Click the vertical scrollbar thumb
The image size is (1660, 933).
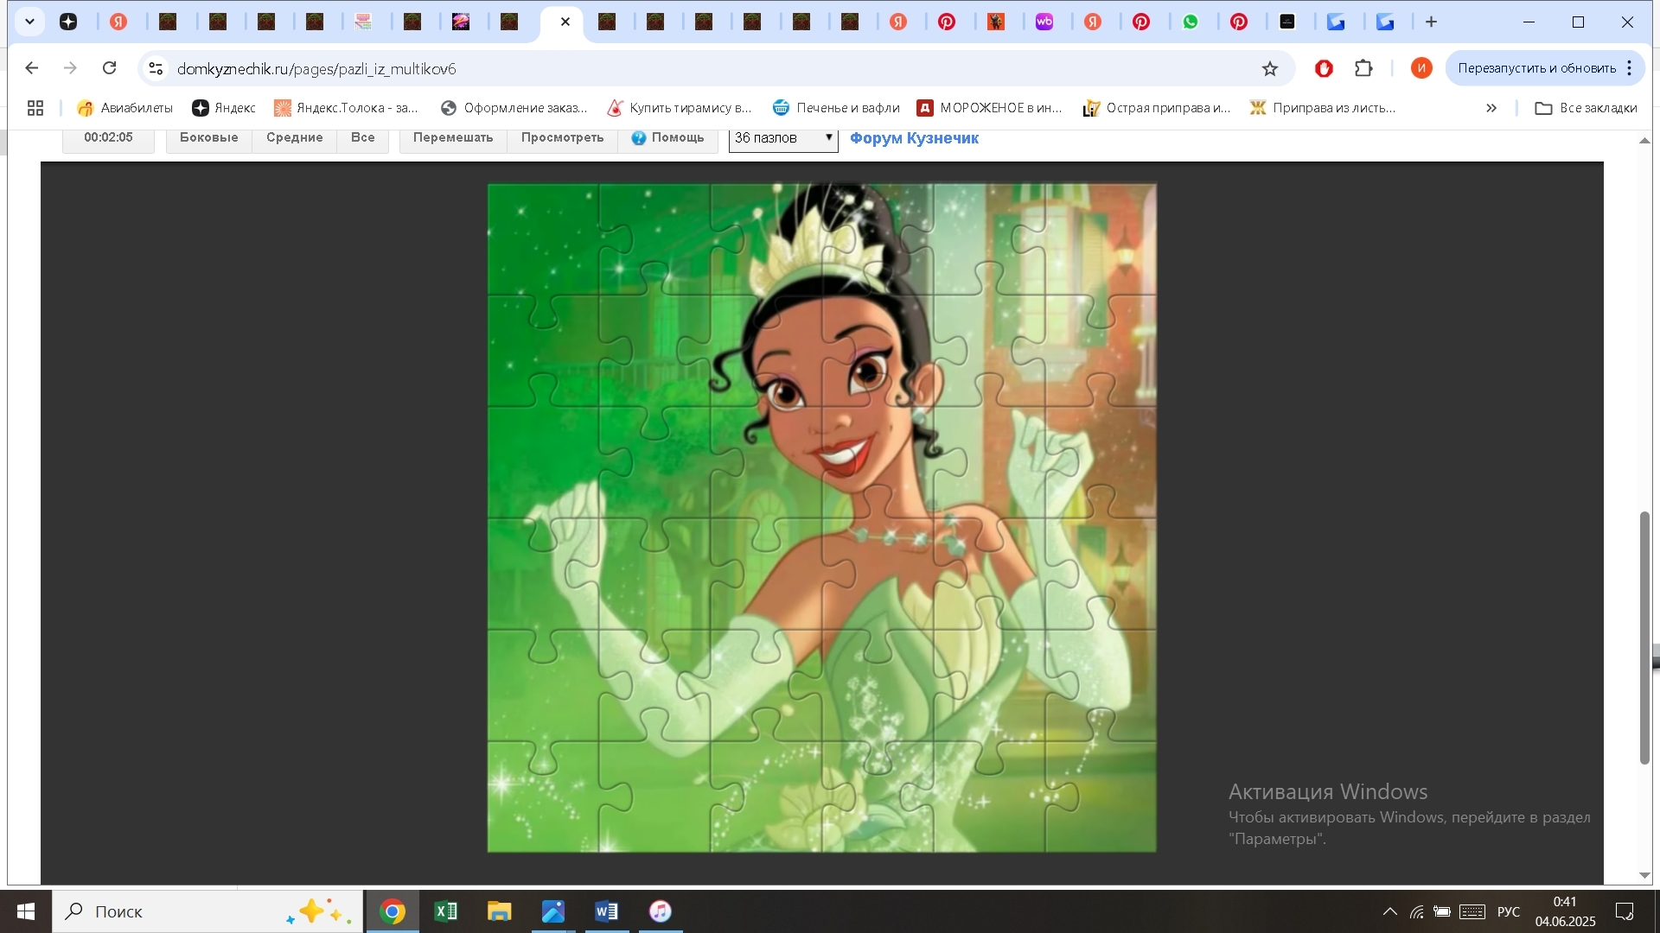coord(1645,638)
